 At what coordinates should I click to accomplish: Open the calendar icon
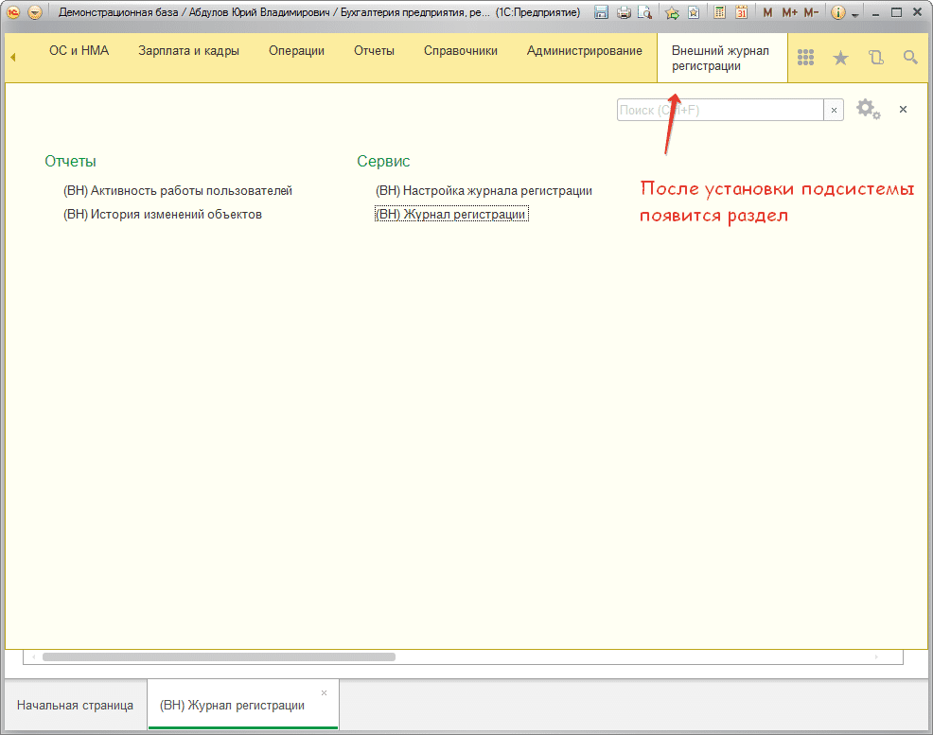[742, 13]
